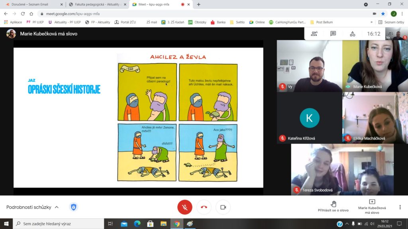Open Marie Kubečková má slovo presentation button
Image resolution: width=408 pixels, height=229 pixels.
(x=372, y=207)
